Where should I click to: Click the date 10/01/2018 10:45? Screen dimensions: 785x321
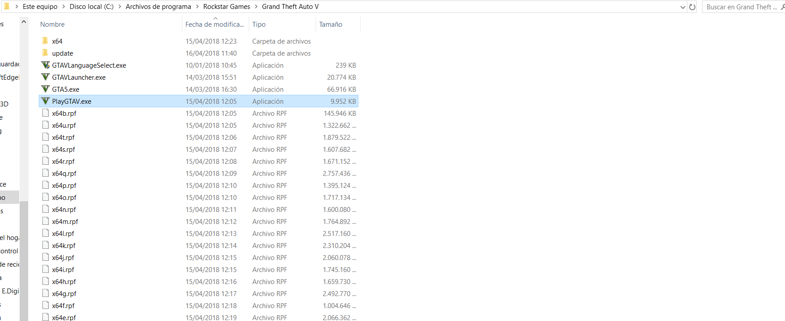[x=211, y=65]
